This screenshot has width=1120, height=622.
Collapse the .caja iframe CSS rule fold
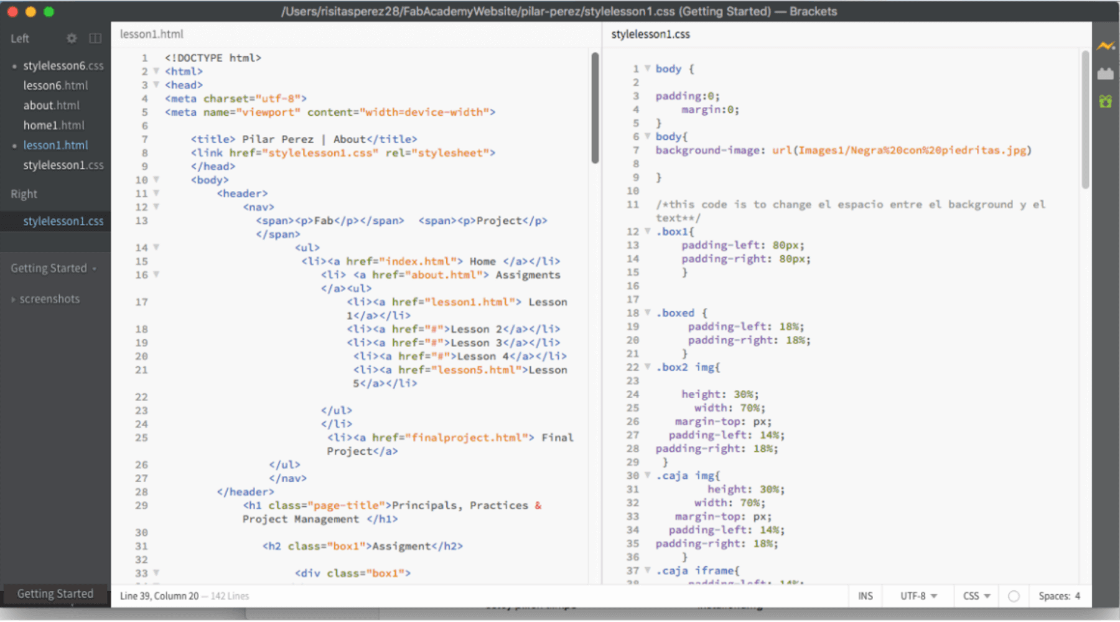click(x=648, y=570)
